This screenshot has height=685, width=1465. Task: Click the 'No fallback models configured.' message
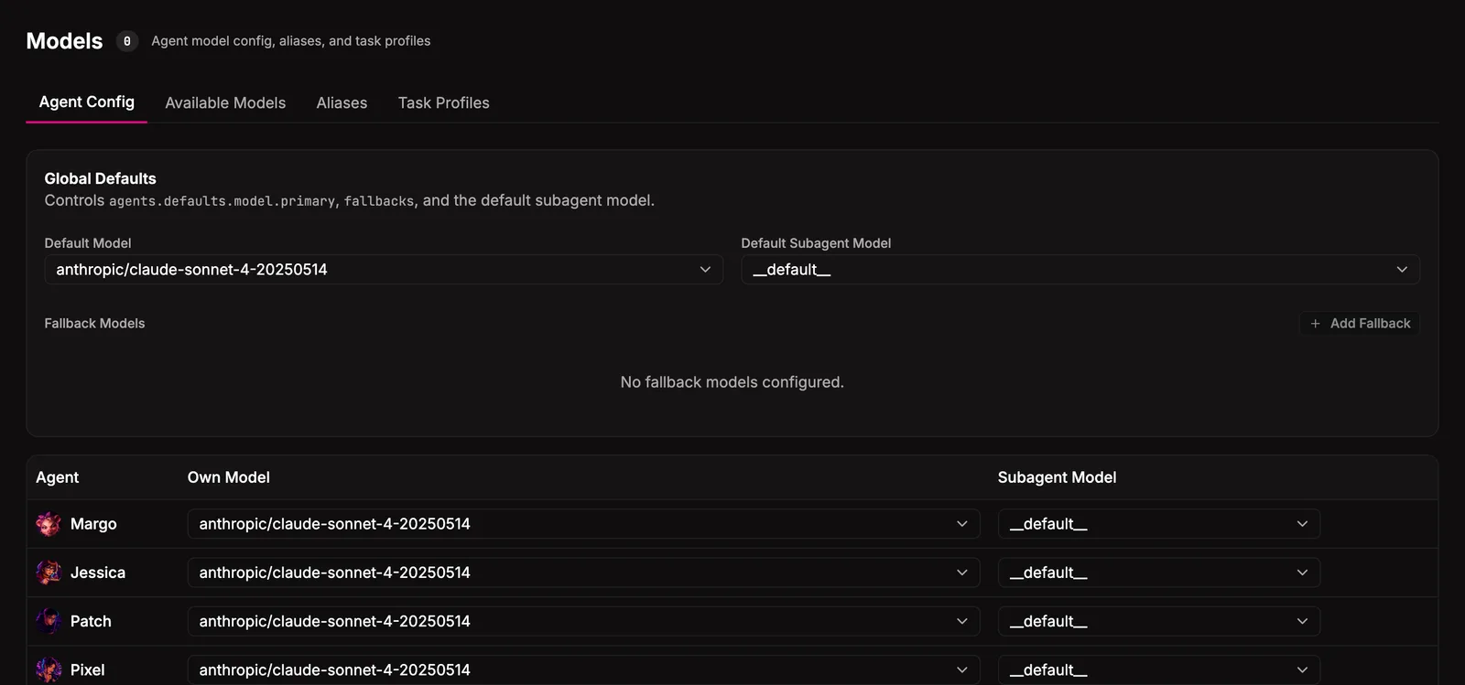pos(732,382)
